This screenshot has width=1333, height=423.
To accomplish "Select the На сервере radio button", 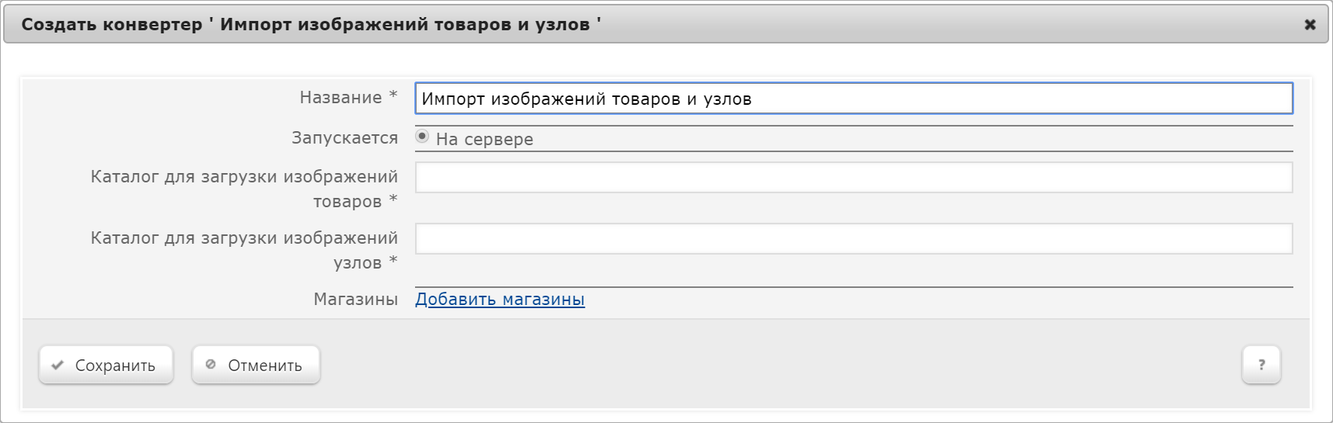I will click(422, 137).
